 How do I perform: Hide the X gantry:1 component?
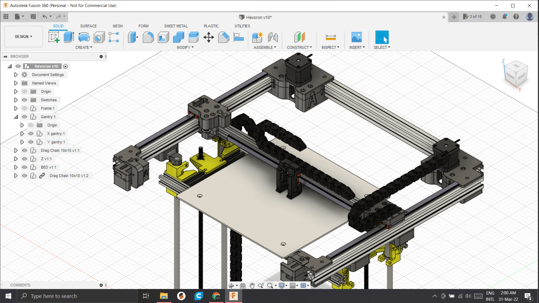tap(31, 134)
